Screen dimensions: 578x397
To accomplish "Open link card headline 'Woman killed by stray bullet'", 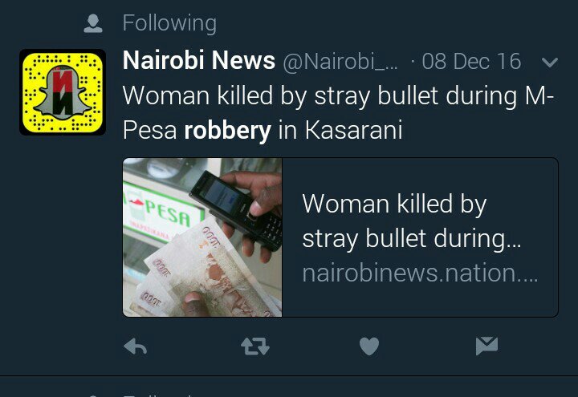I will click(411, 221).
